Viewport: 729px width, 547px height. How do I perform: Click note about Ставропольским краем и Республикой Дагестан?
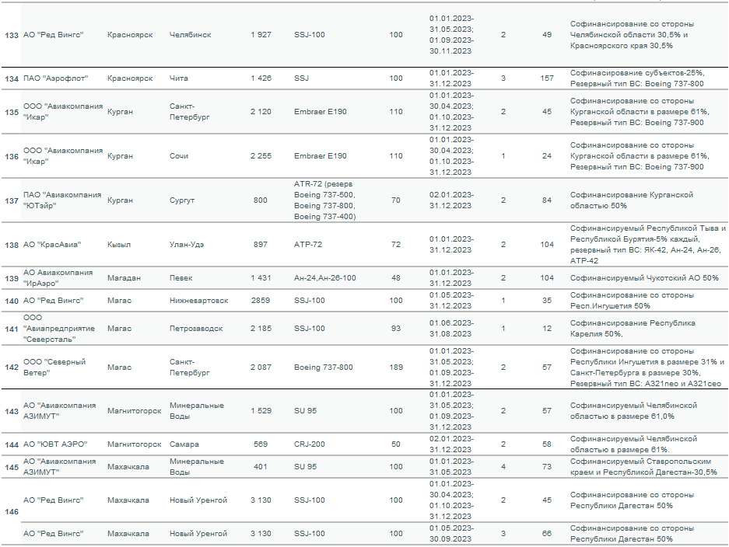643,467
